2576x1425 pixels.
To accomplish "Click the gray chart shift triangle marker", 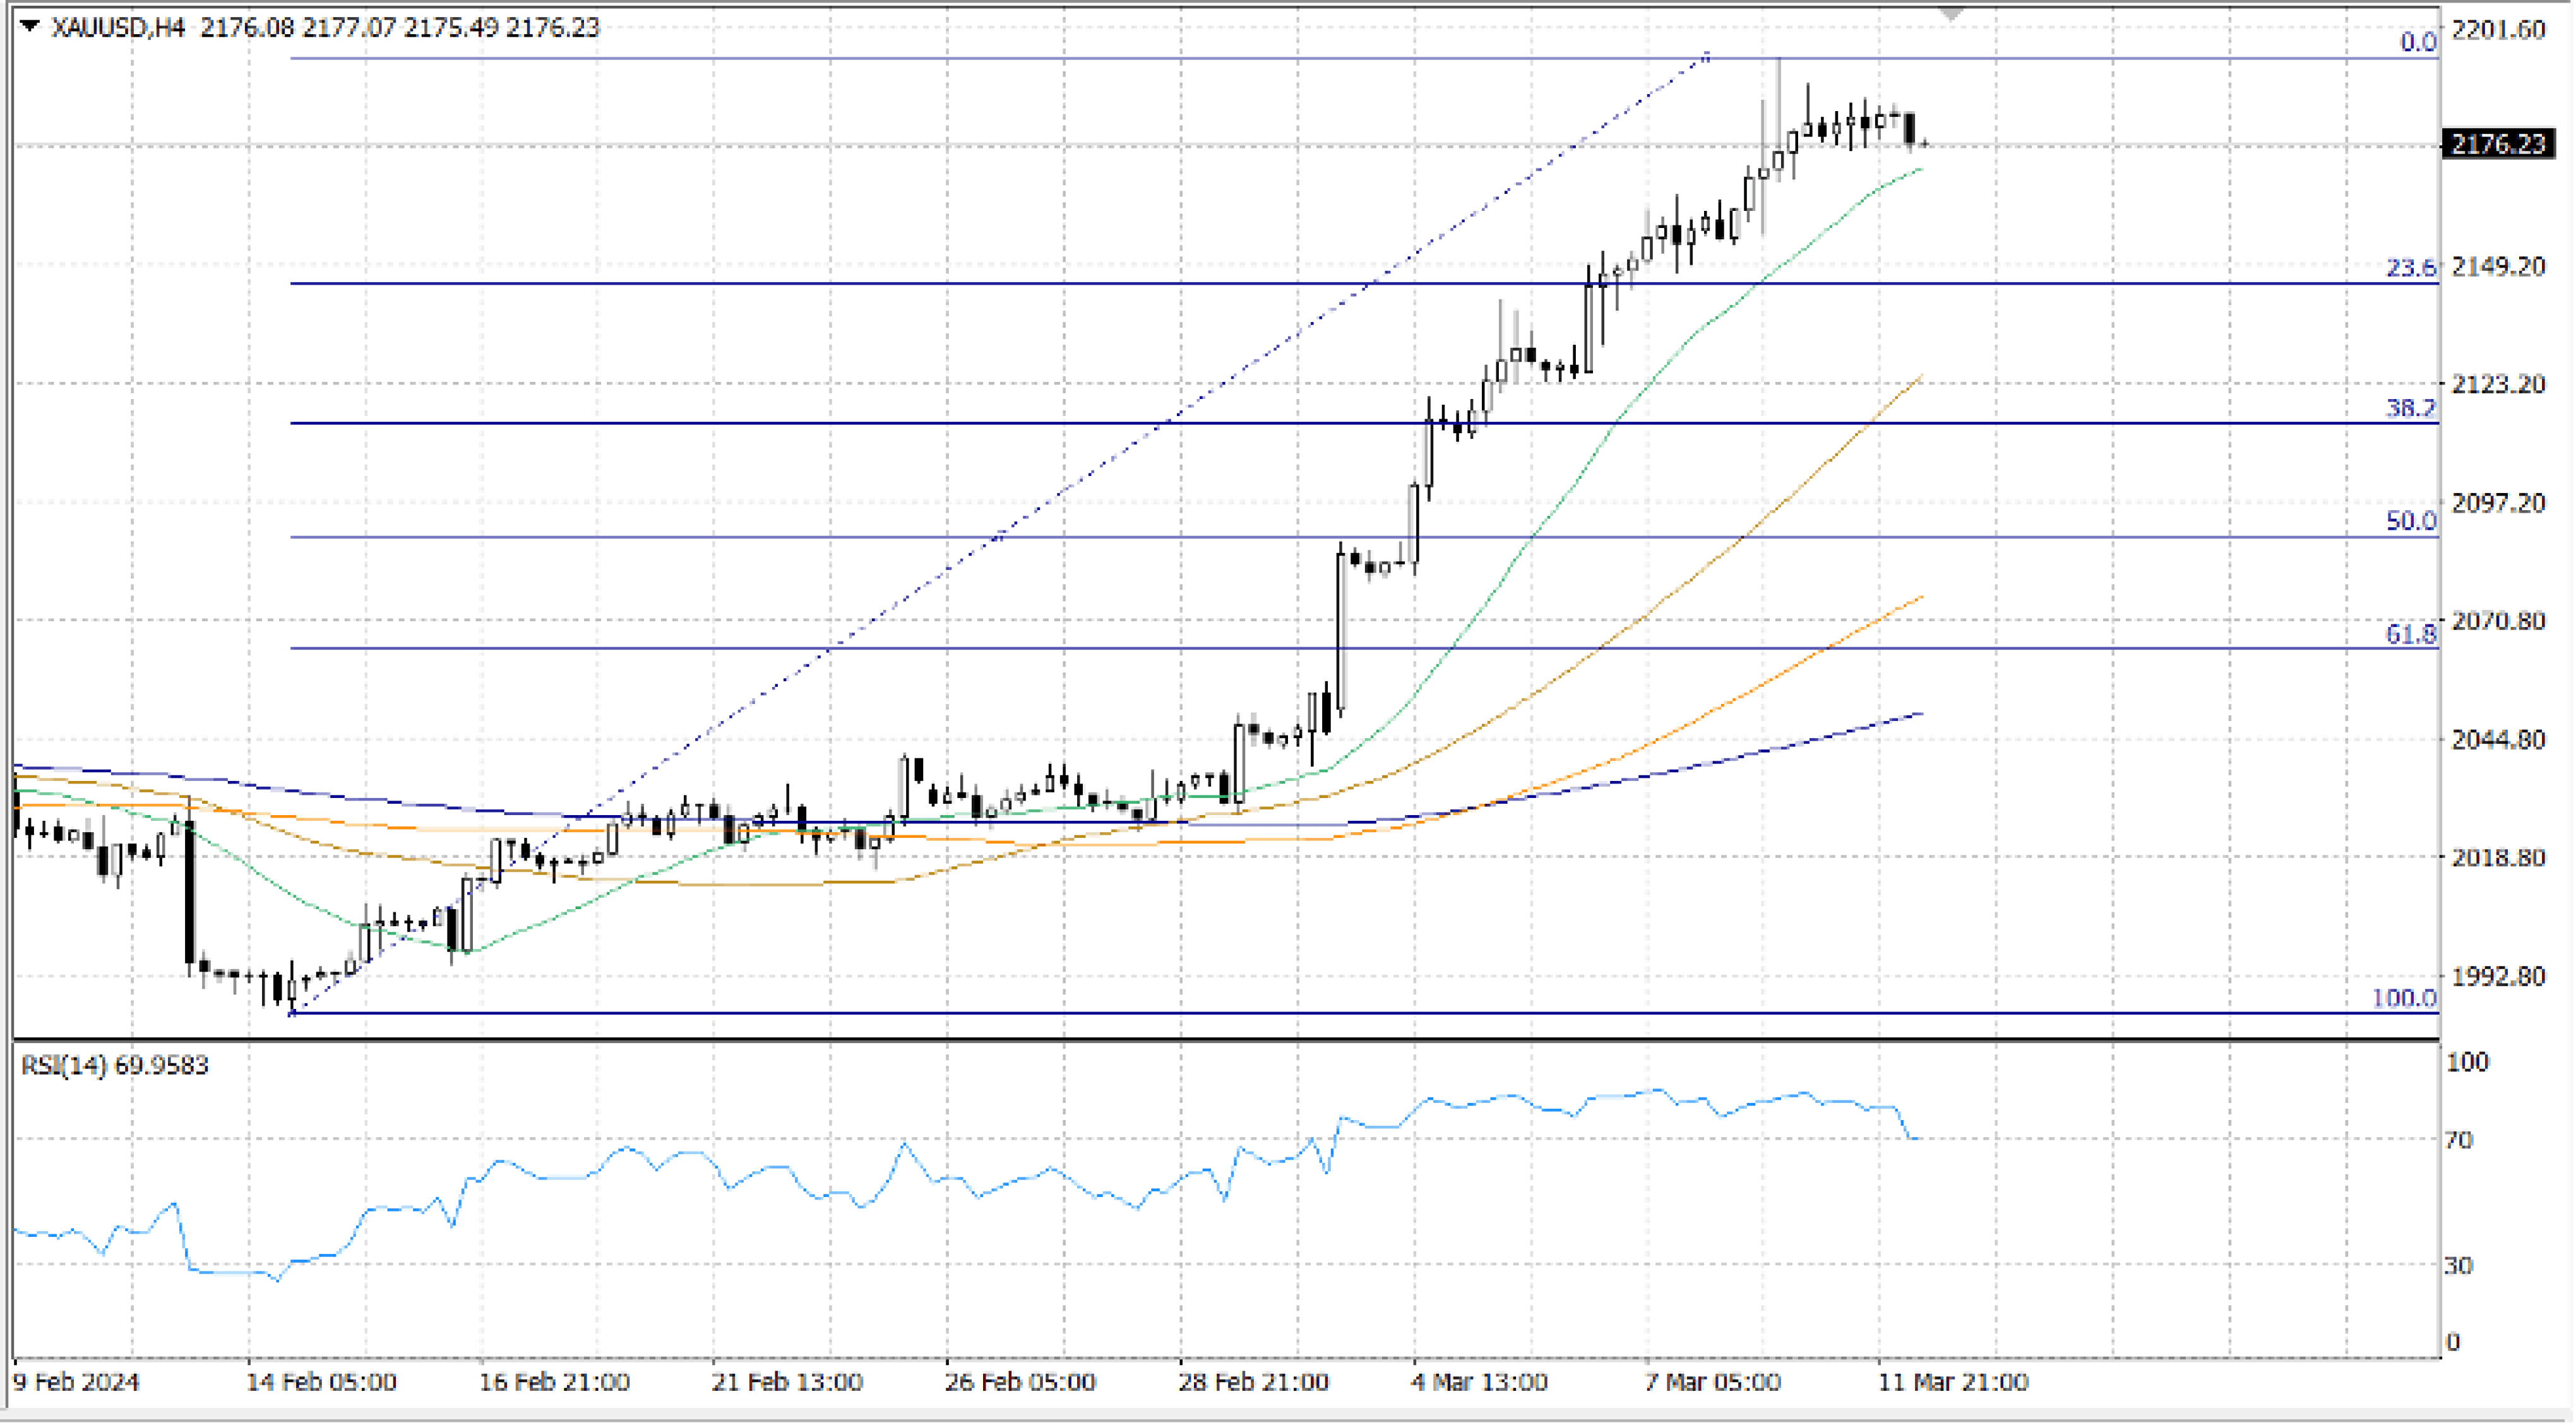I will tap(1951, 13).
